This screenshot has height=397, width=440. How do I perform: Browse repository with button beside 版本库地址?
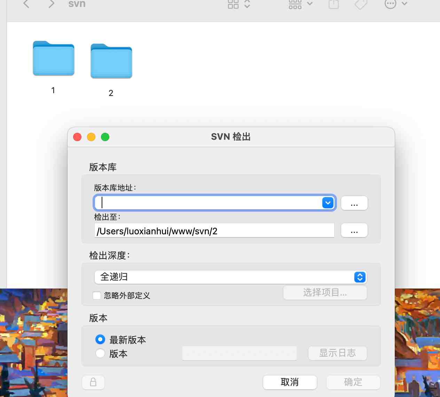click(x=354, y=203)
